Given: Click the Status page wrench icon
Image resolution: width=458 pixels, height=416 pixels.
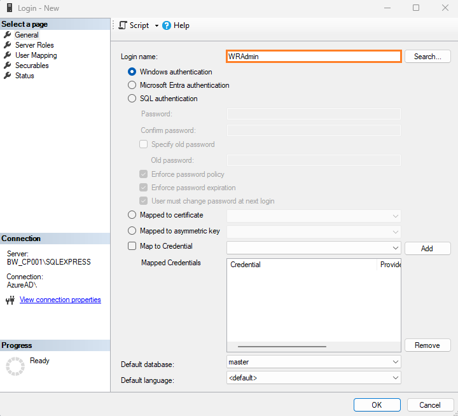Looking at the screenshot, I should (7, 75).
